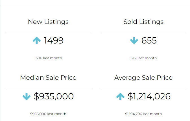
Task: Select the $1,214,026 average price value
Action: (x=149, y=97)
